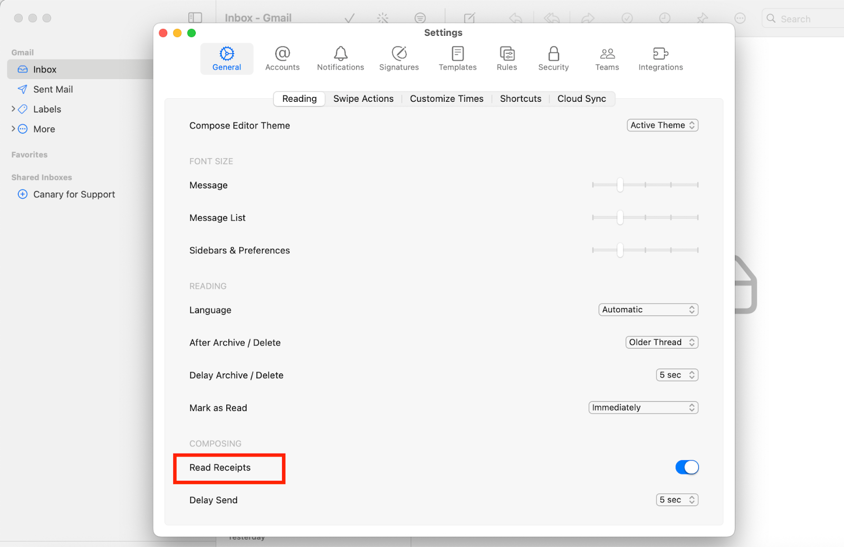Viewport: 844px width, 547px height.
Task: Switch to the Cloud Sync tab
Action: (x=582, y=99)
